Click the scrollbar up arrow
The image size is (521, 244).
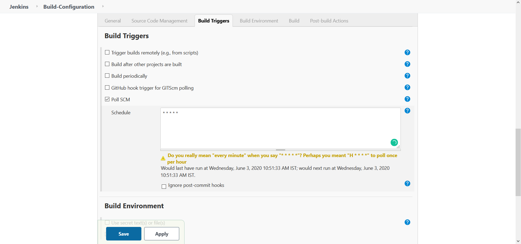(518, 2)
